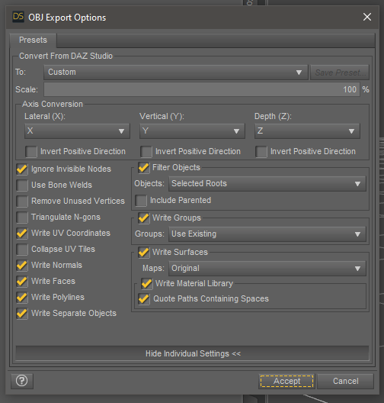Screen dimensions: 384x403
Task: Close the OBJ Export Options dialog
Action: pos(367,17)
